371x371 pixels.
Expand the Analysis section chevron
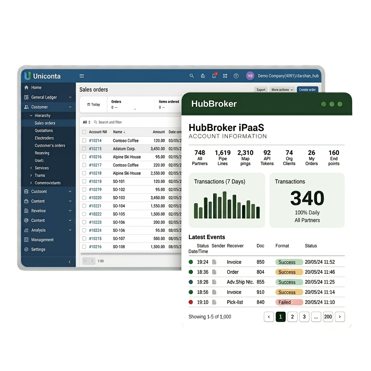tap(70, 230)
